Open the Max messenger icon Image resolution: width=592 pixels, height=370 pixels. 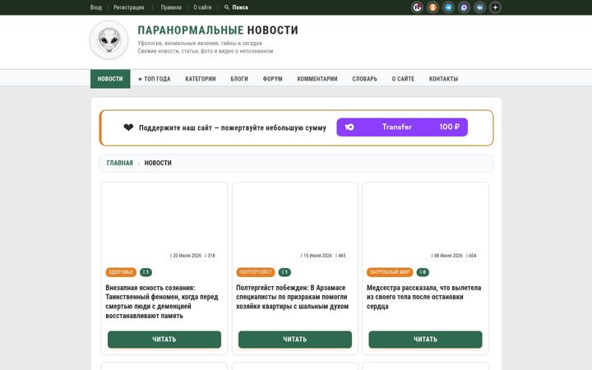pyautogui.click(x=464, y=7)
